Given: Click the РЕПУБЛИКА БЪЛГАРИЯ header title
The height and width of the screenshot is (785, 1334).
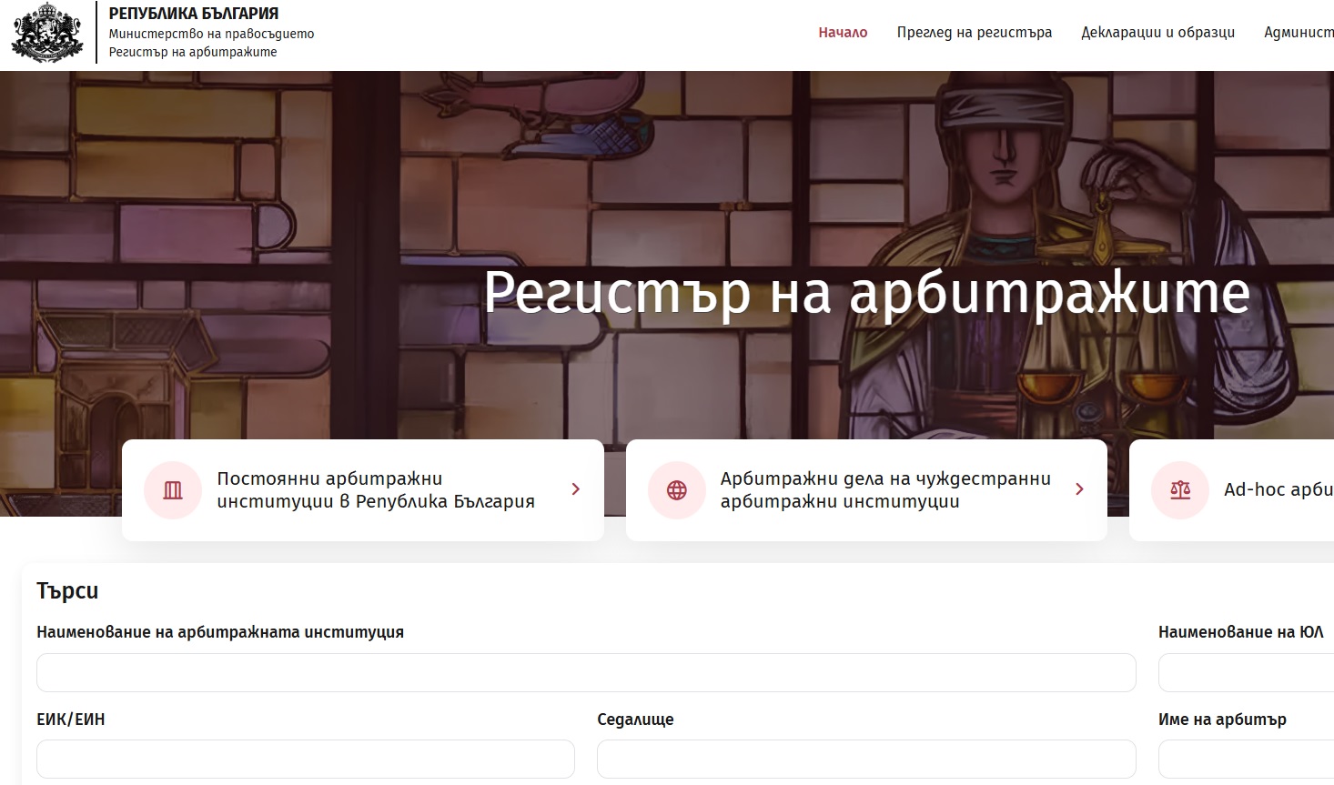Looking at the screenshot, I should click(194, 14).
